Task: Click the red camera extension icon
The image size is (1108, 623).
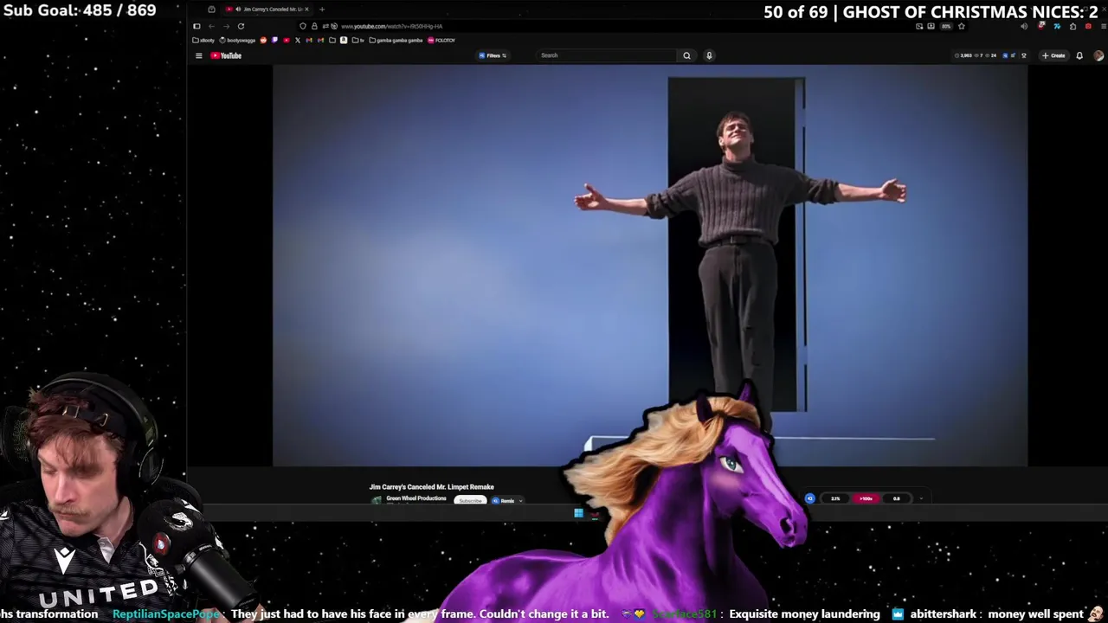Action: (1088, 26)
